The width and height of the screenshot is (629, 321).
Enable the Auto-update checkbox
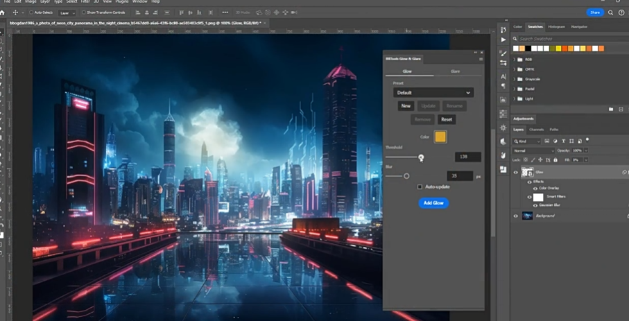(x=420, y=186)
